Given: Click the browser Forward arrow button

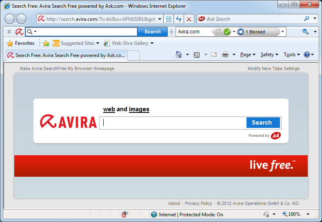Looking at the screenshot, I should 21,19.
